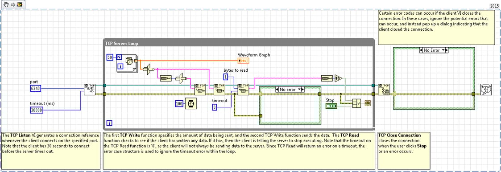Select the compound OR gate node

[356, 103]
